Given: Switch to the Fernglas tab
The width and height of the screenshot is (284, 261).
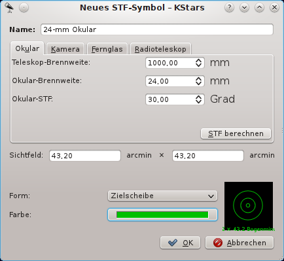Looking at the screenshot, I should click(107, 49).
